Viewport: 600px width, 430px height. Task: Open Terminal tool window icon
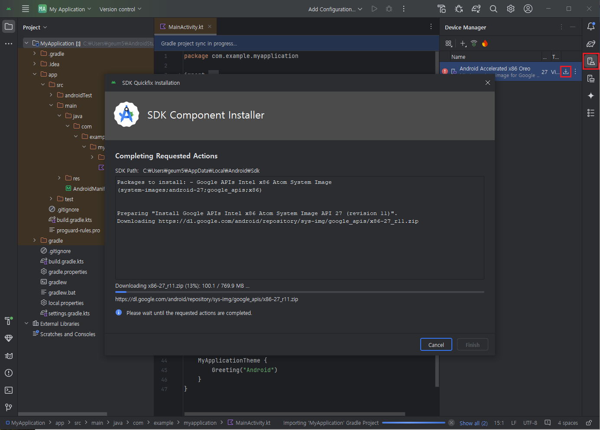point(9,390)
